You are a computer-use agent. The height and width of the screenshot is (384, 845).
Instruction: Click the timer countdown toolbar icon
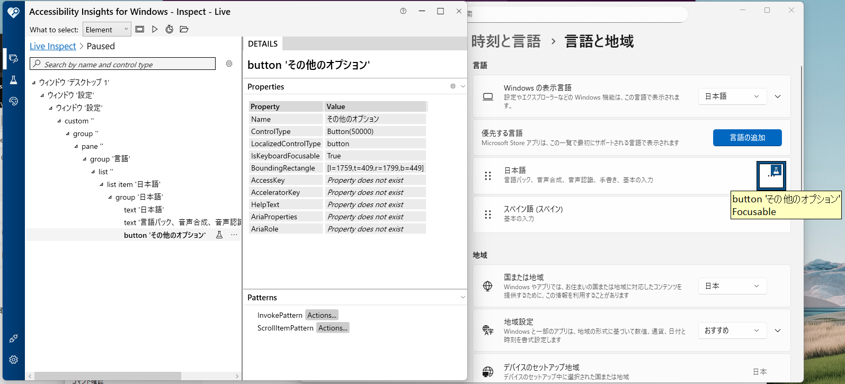pyautogui.click(x=170, y=29)
